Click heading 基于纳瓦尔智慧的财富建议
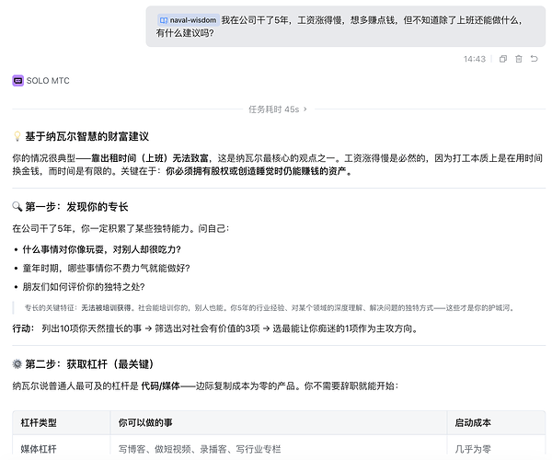 click(x=87, y=136)
